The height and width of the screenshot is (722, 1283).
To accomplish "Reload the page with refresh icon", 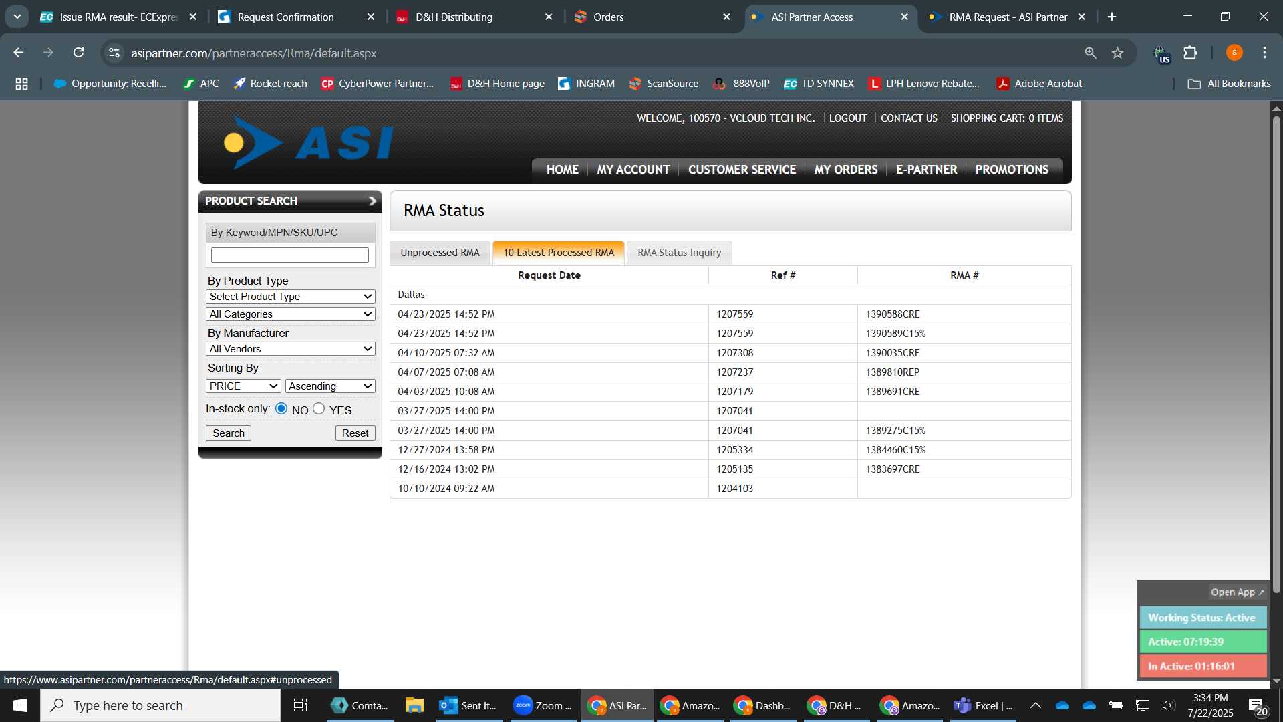I will click(79, 53).
